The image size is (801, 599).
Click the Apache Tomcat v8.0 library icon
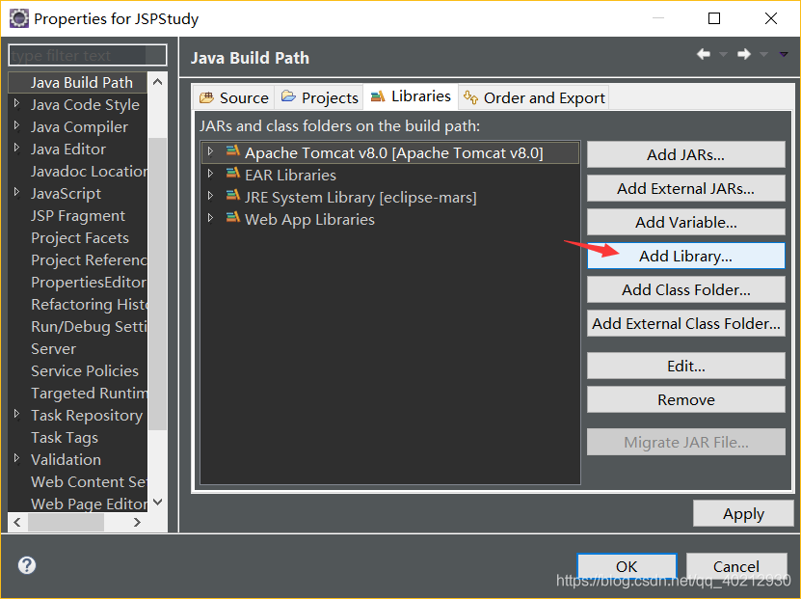[x=233, y=150]
